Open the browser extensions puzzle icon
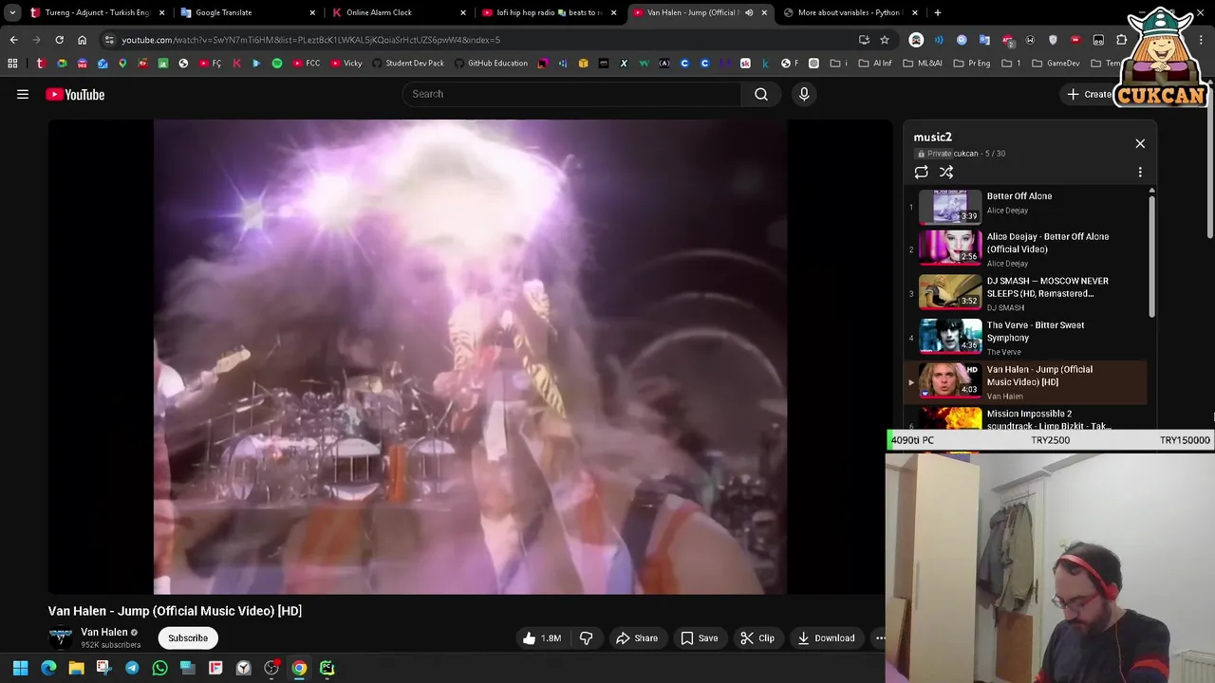 [x=1122, y=40]
